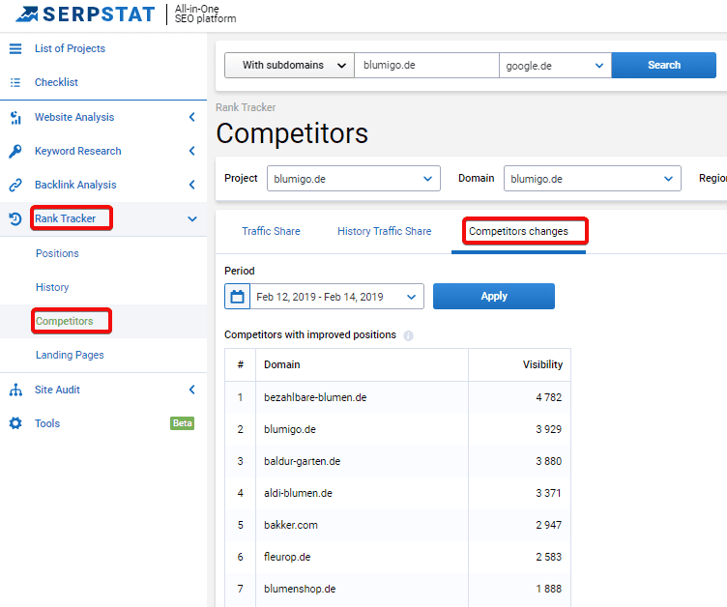Go to History under Rank Tracker
Screen dimensions: 727x607
[52, 287]
